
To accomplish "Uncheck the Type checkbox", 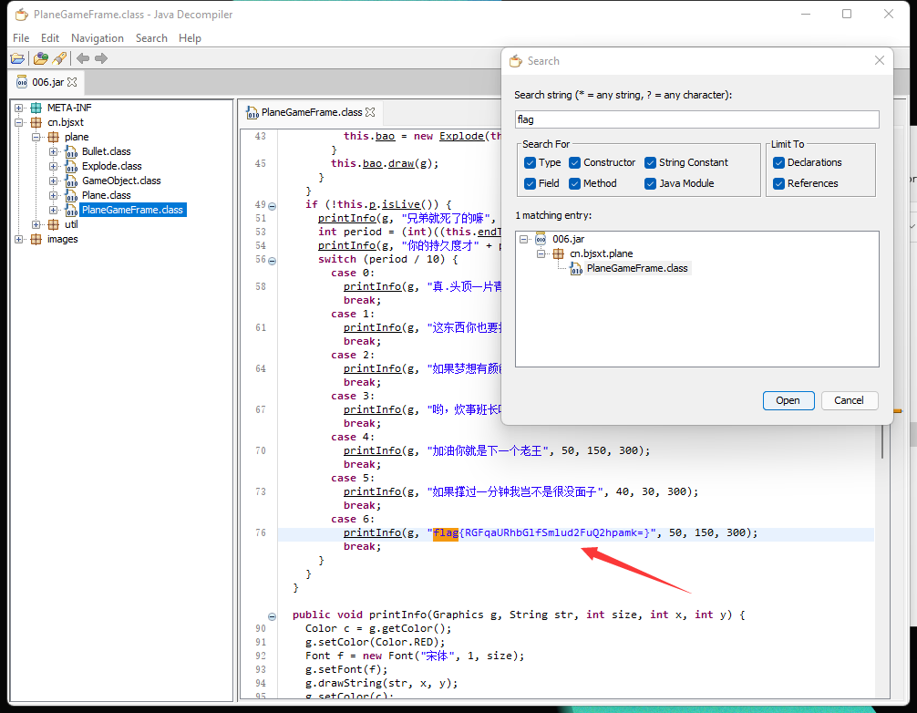I will [x=531, y=162].
